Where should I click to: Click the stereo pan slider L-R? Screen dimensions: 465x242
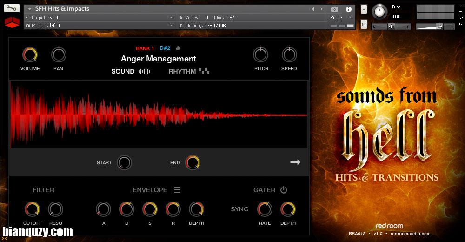(391, 27)
